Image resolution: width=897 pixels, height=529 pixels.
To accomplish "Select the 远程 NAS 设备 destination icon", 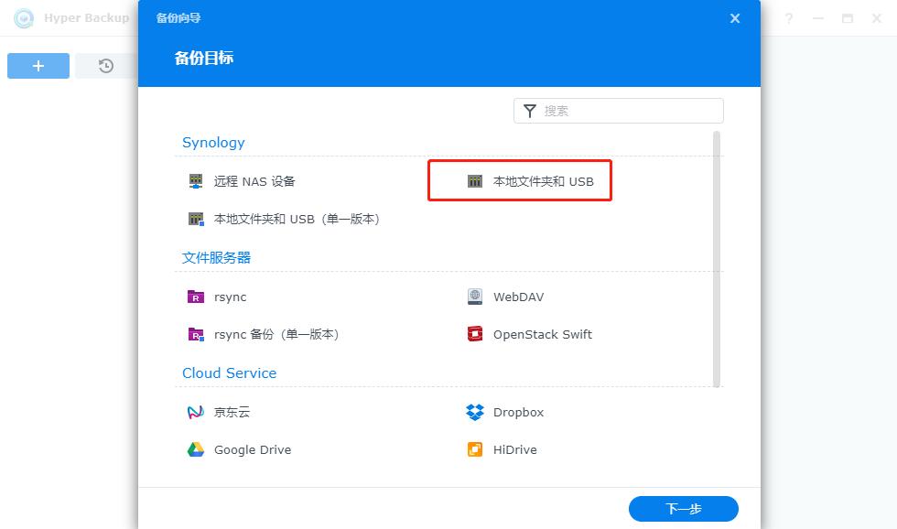I will click(x=195, y=180).
